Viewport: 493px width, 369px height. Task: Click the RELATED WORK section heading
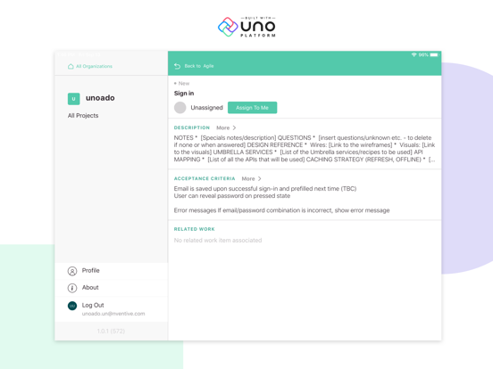click(x=195, y=229)
